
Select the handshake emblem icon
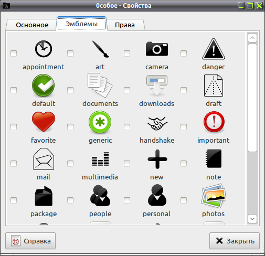point(157,123)
